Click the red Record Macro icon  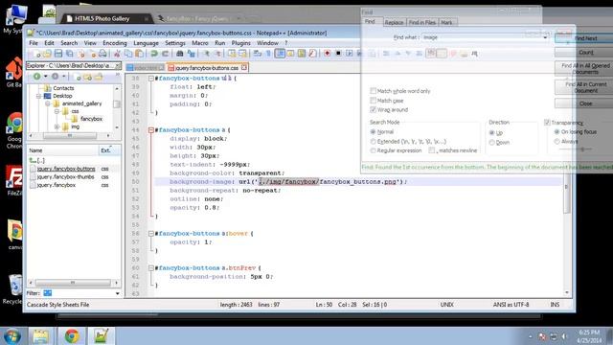(328, 54)
